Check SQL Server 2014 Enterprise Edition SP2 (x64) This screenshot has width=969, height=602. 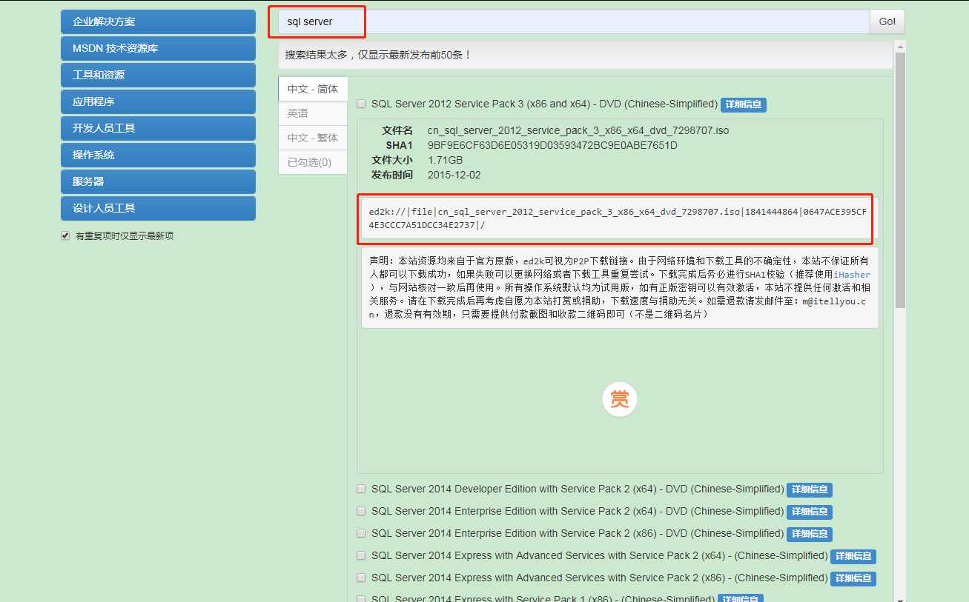click(x=361, y=511)
